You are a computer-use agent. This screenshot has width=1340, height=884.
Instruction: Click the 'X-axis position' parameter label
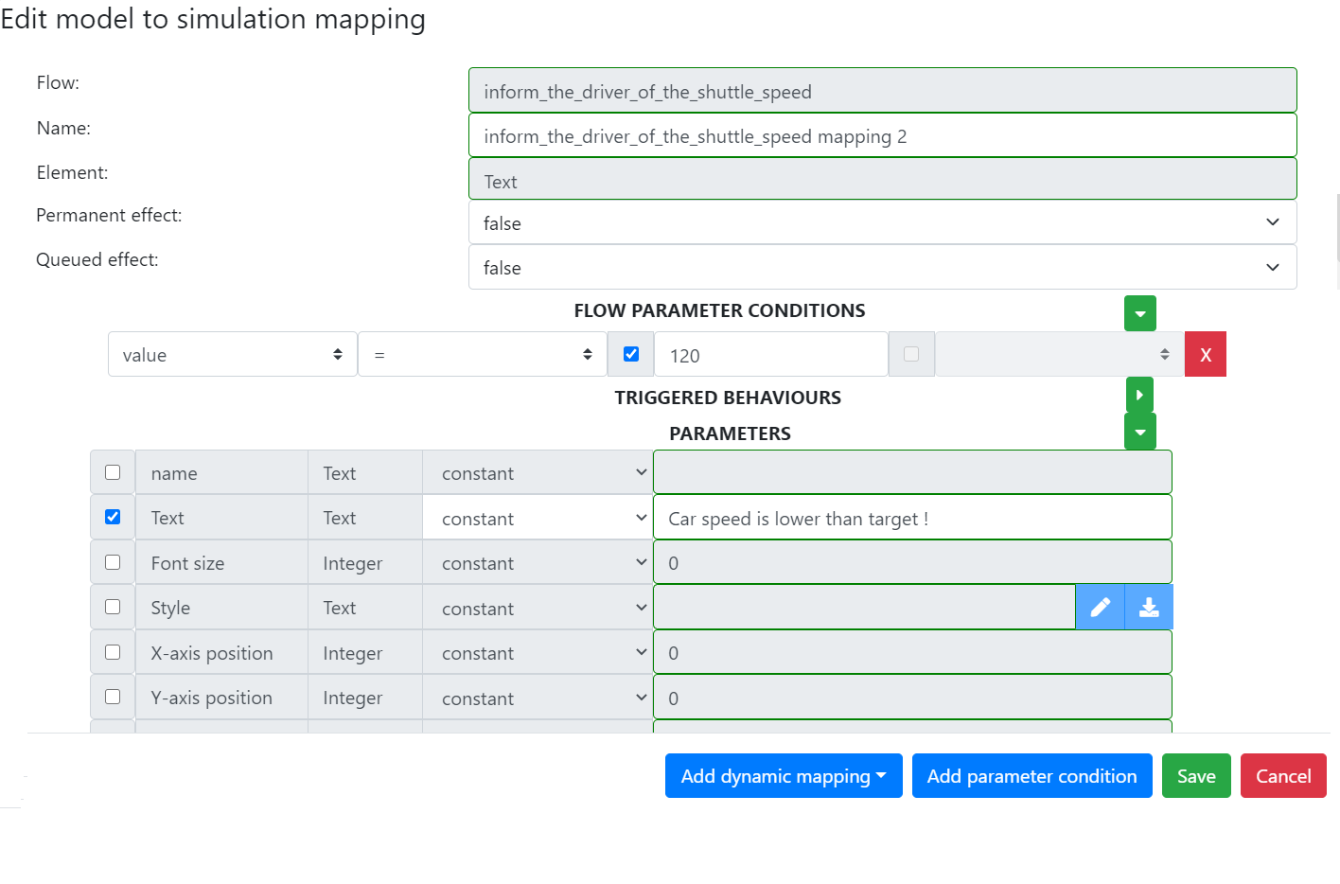pyautogui.click(x=212, y=653)
